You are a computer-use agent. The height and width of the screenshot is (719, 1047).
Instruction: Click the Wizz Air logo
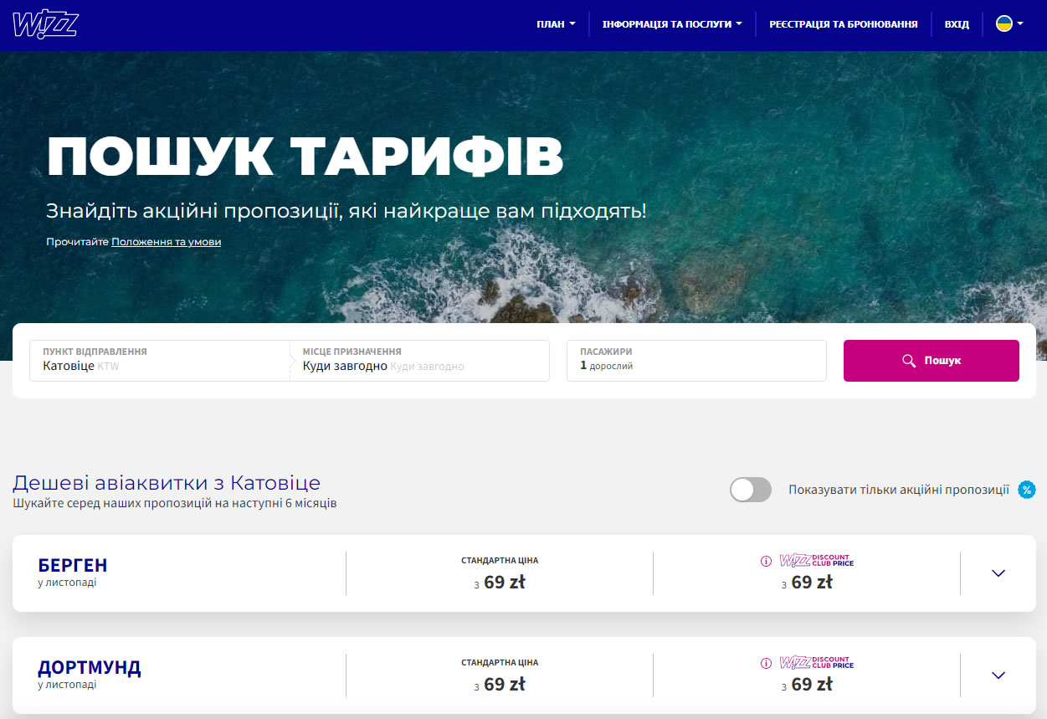[x=45, y=24]
